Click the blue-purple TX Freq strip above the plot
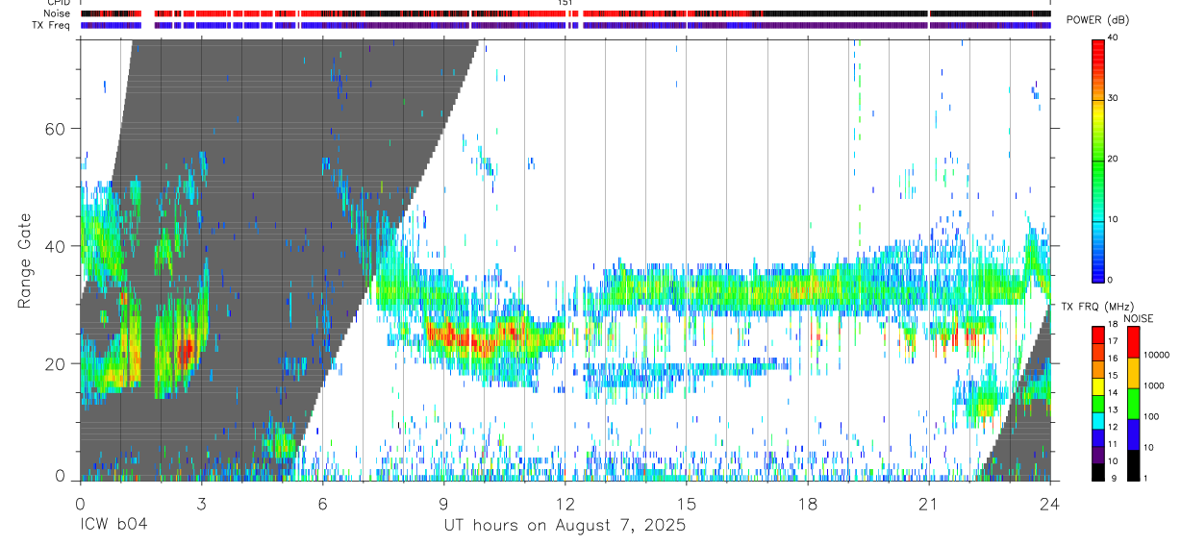The height and width of the screenshot is (545, 1181). [x=565, y=25]
